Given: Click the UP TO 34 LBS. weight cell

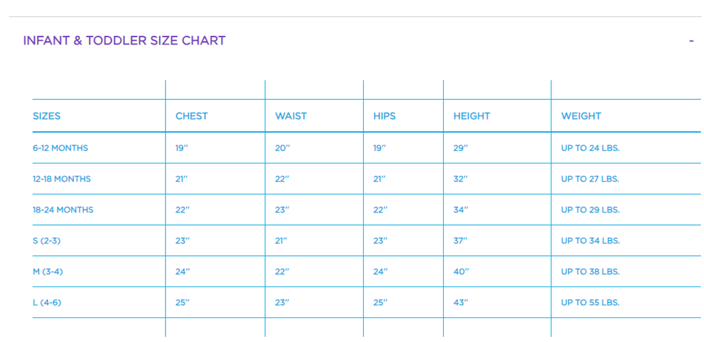Looking at the screenshot, I should click(x=590, y=240).
